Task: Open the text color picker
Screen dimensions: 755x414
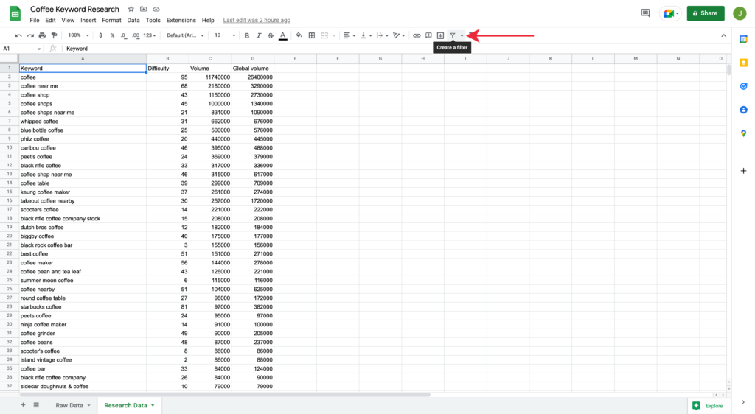Action: (282, 35)
